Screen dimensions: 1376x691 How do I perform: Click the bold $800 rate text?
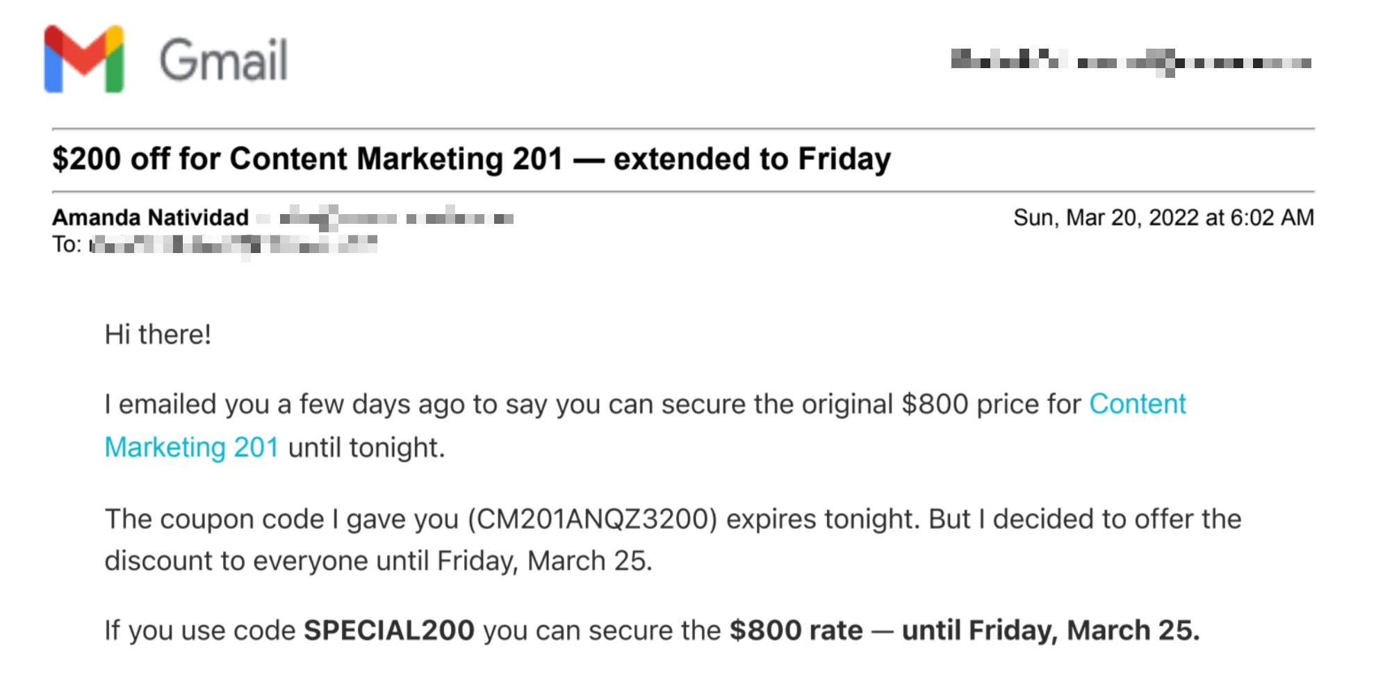[x=796, y=631]
